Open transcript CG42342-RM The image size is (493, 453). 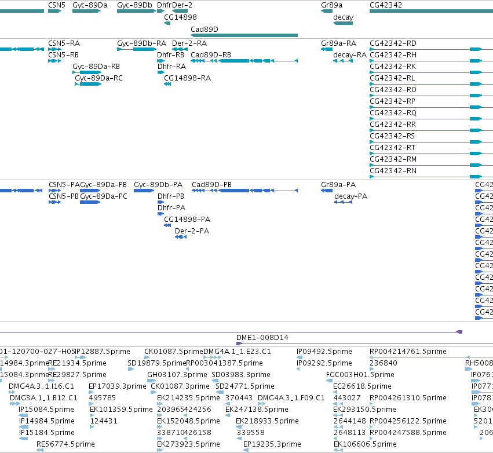[x=393, y=160]
